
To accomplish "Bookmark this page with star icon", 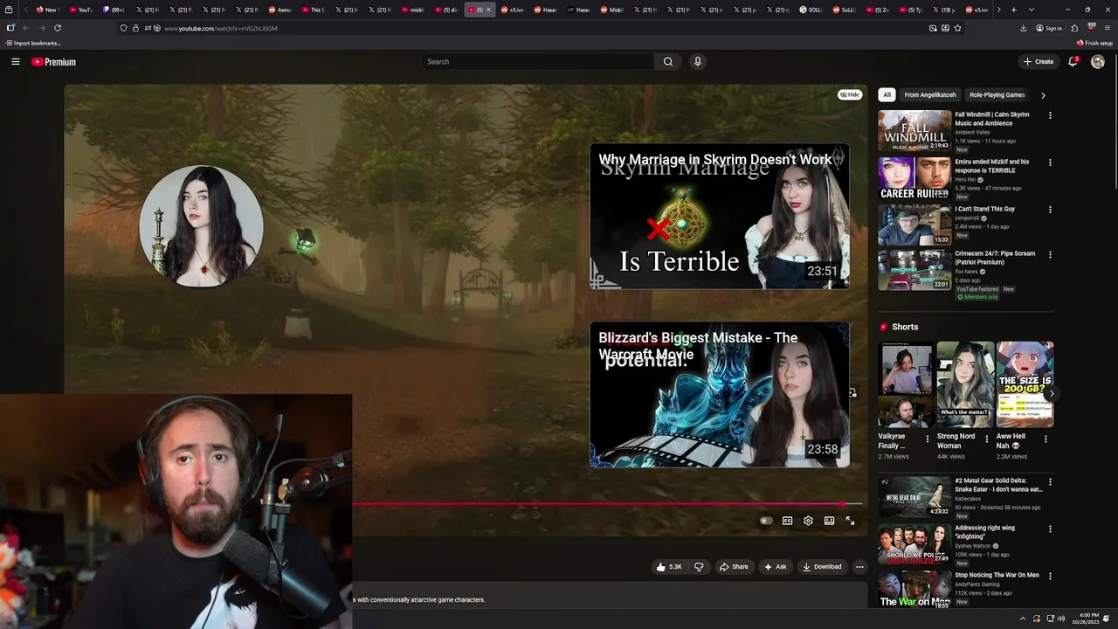I will [957, 28].
